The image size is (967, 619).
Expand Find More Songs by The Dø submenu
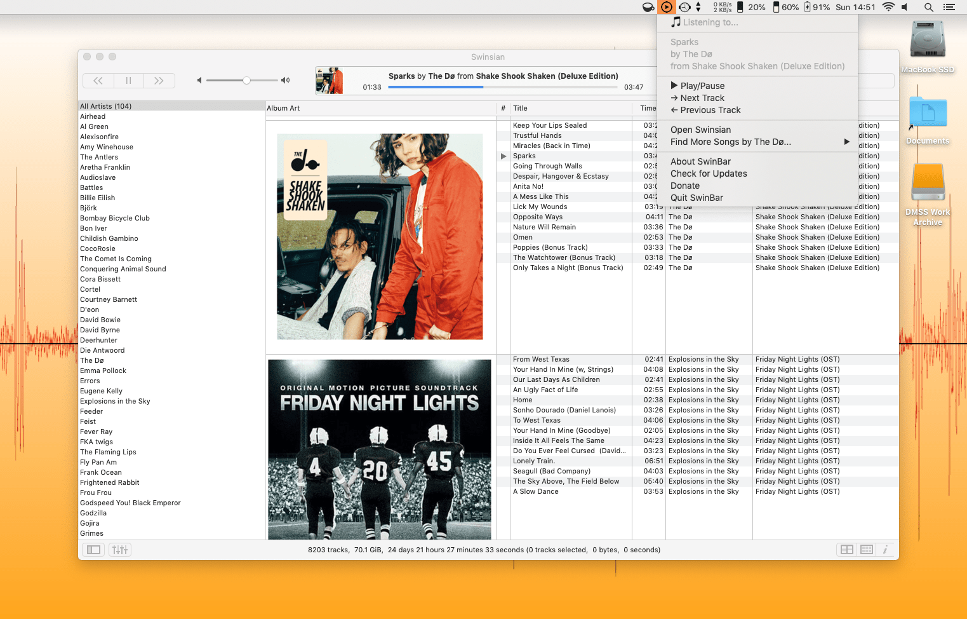pos(757,142)
